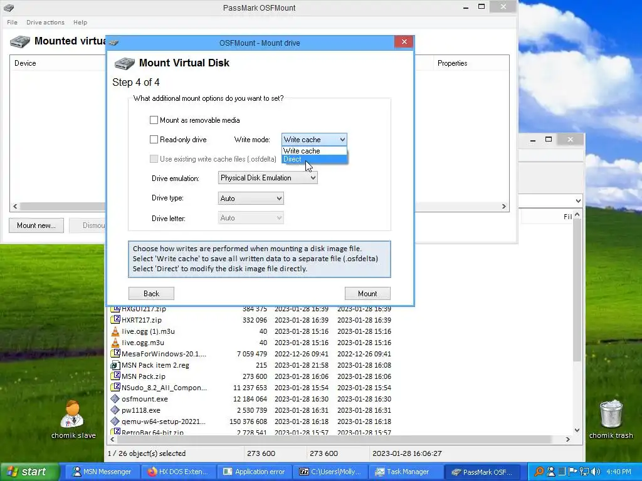Click the file list horizontal scrollbar right arrow
Screen dimensions: 642x481
[567, 439]
